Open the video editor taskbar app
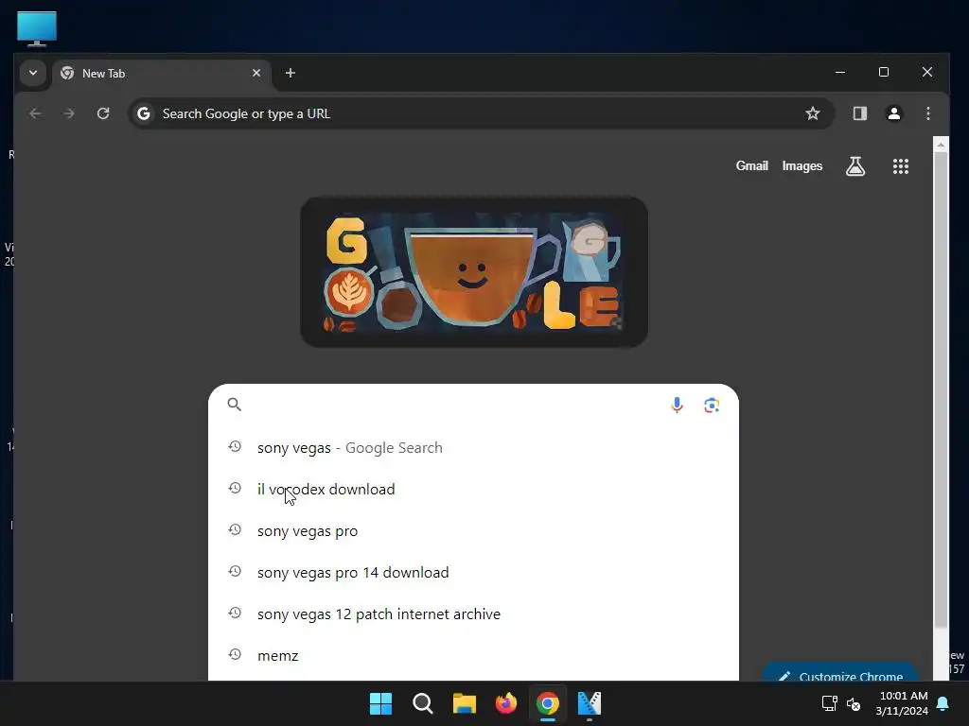 590,703
